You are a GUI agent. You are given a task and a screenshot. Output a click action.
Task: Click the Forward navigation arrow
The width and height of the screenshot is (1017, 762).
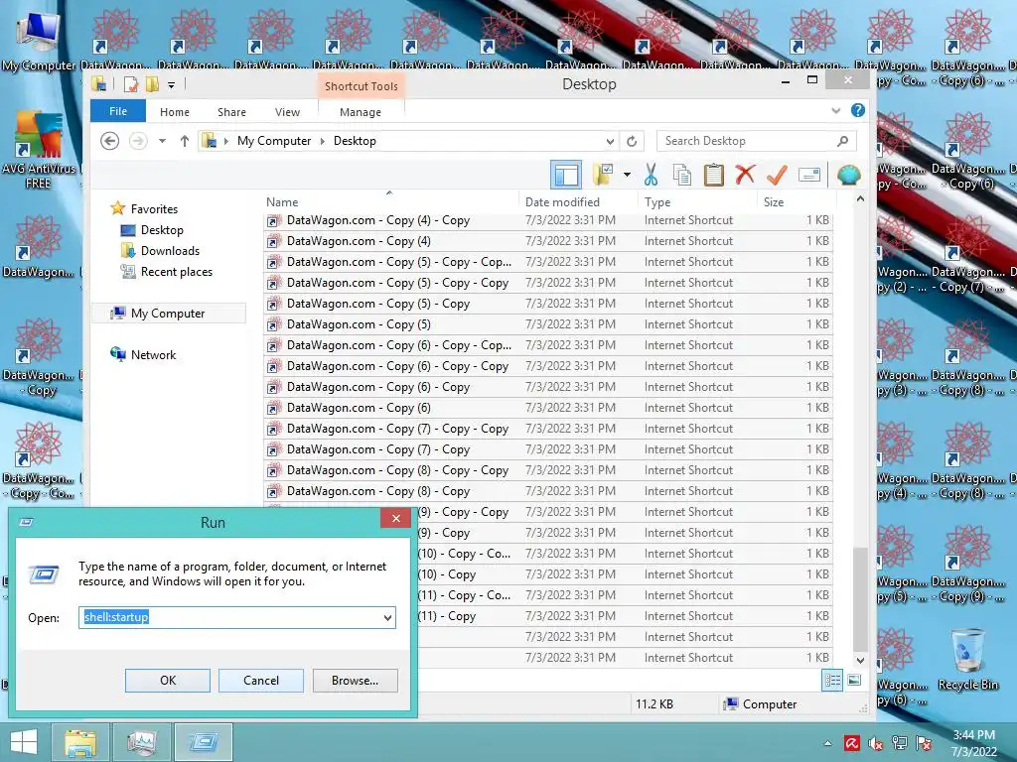(x=138, y=141)
